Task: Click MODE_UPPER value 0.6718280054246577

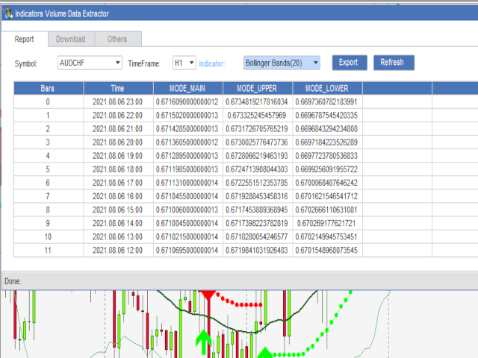Action: coord(257,237)
